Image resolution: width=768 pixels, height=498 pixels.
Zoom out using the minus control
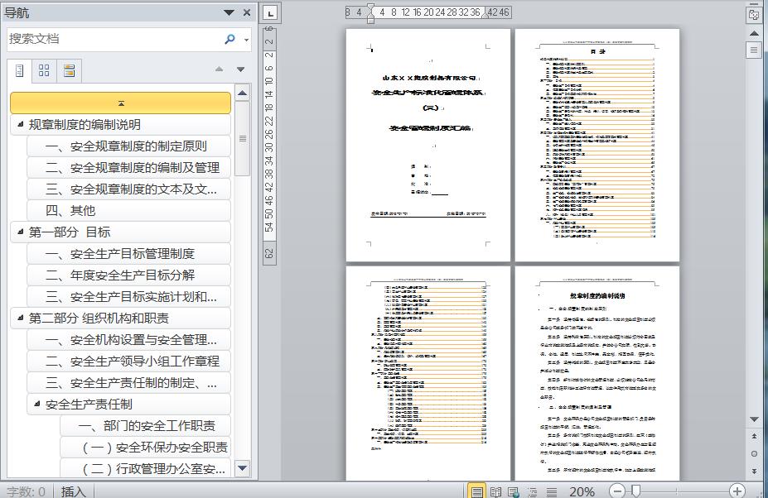616,490
